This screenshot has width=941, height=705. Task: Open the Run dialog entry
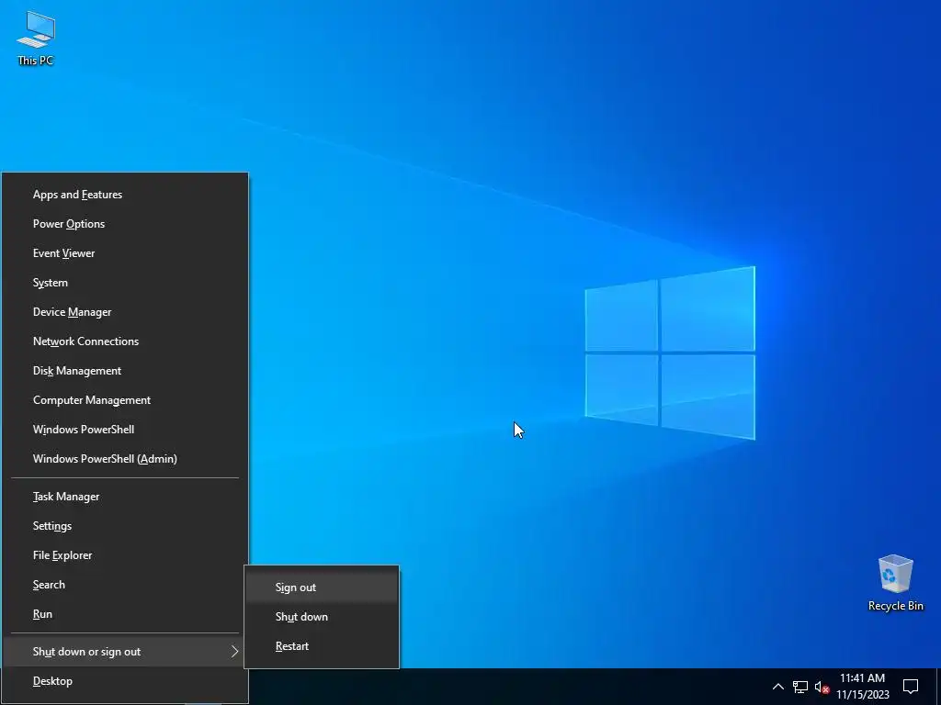point(125,614)
